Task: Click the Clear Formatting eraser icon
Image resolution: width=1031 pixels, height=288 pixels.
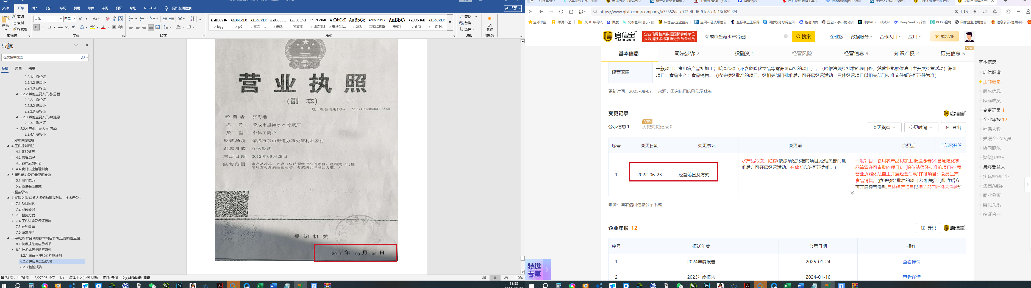Action: point(107,19)
